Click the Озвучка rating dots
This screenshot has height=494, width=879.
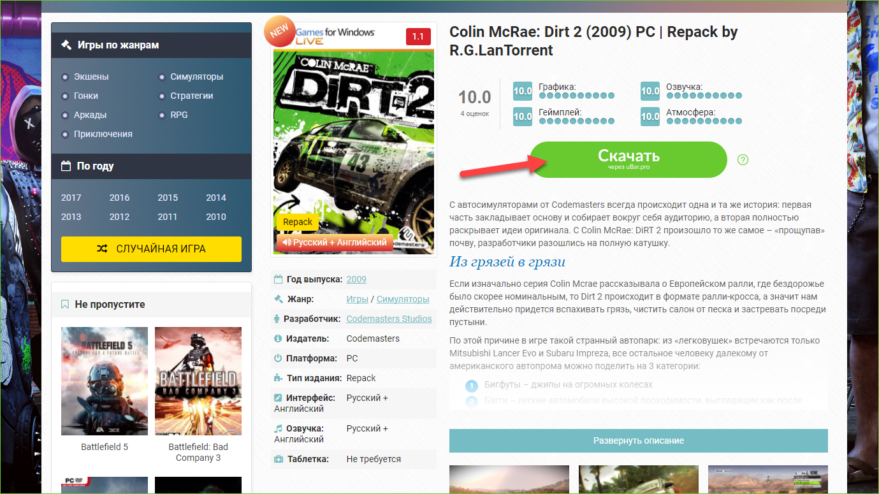704,96
